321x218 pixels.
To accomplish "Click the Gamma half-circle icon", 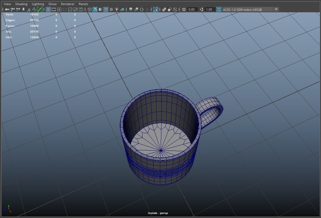I will pos(201,9).
